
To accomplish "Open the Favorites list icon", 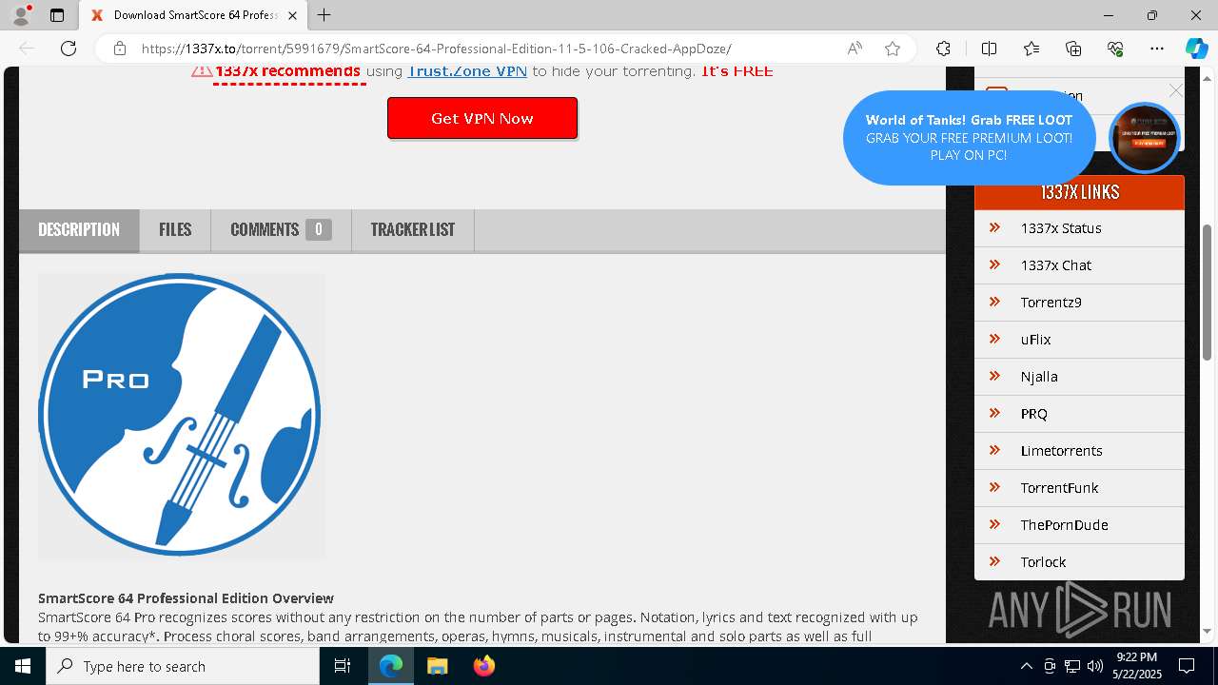I will pos(1031,49).
